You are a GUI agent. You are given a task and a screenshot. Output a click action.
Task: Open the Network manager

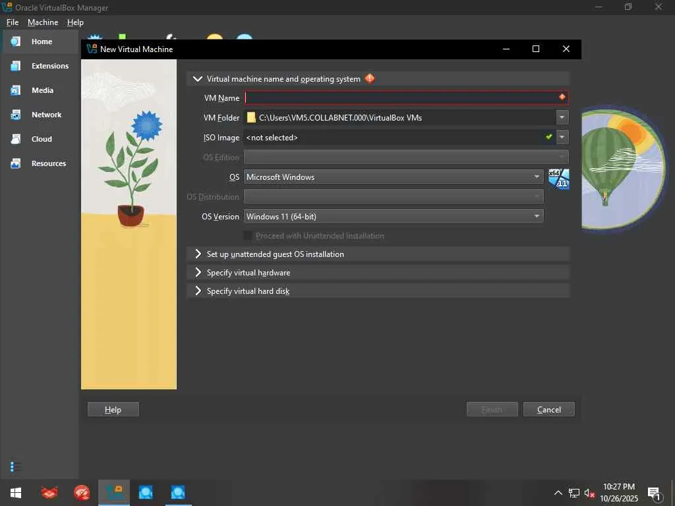(40, 115)
